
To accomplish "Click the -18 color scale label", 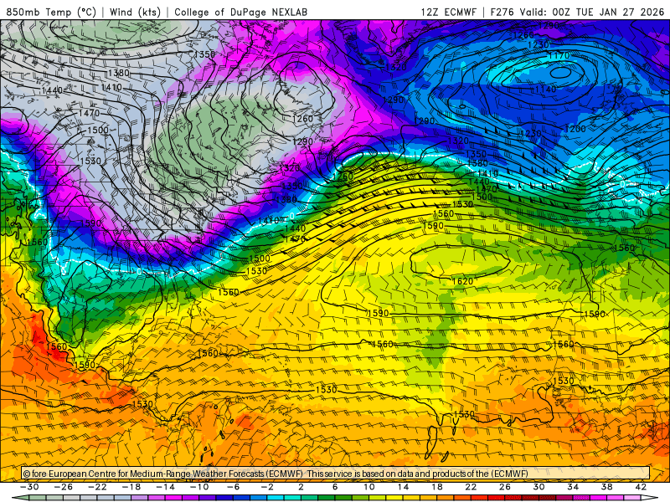I will [131, 487].
